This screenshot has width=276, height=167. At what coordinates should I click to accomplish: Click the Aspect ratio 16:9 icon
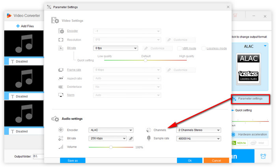[61, 78]
